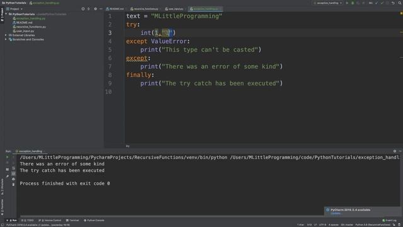The image size is (403, 227).
Task: Collapse the PythonTutorials project root
Action: click(6, 14)
